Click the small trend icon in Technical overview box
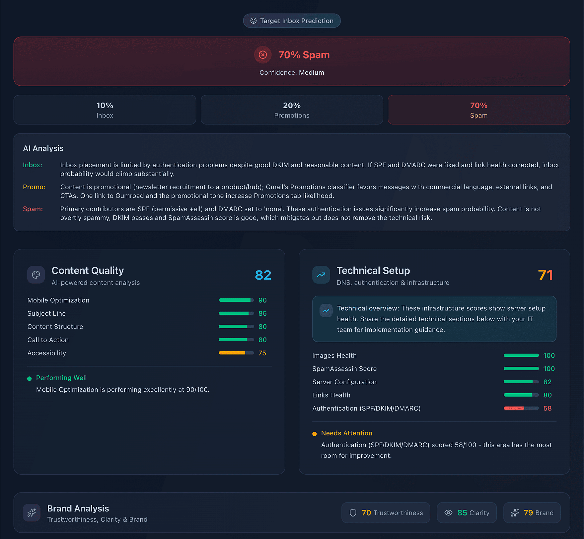The width and height of the screenshot is (584, 539). pos(326,311)
